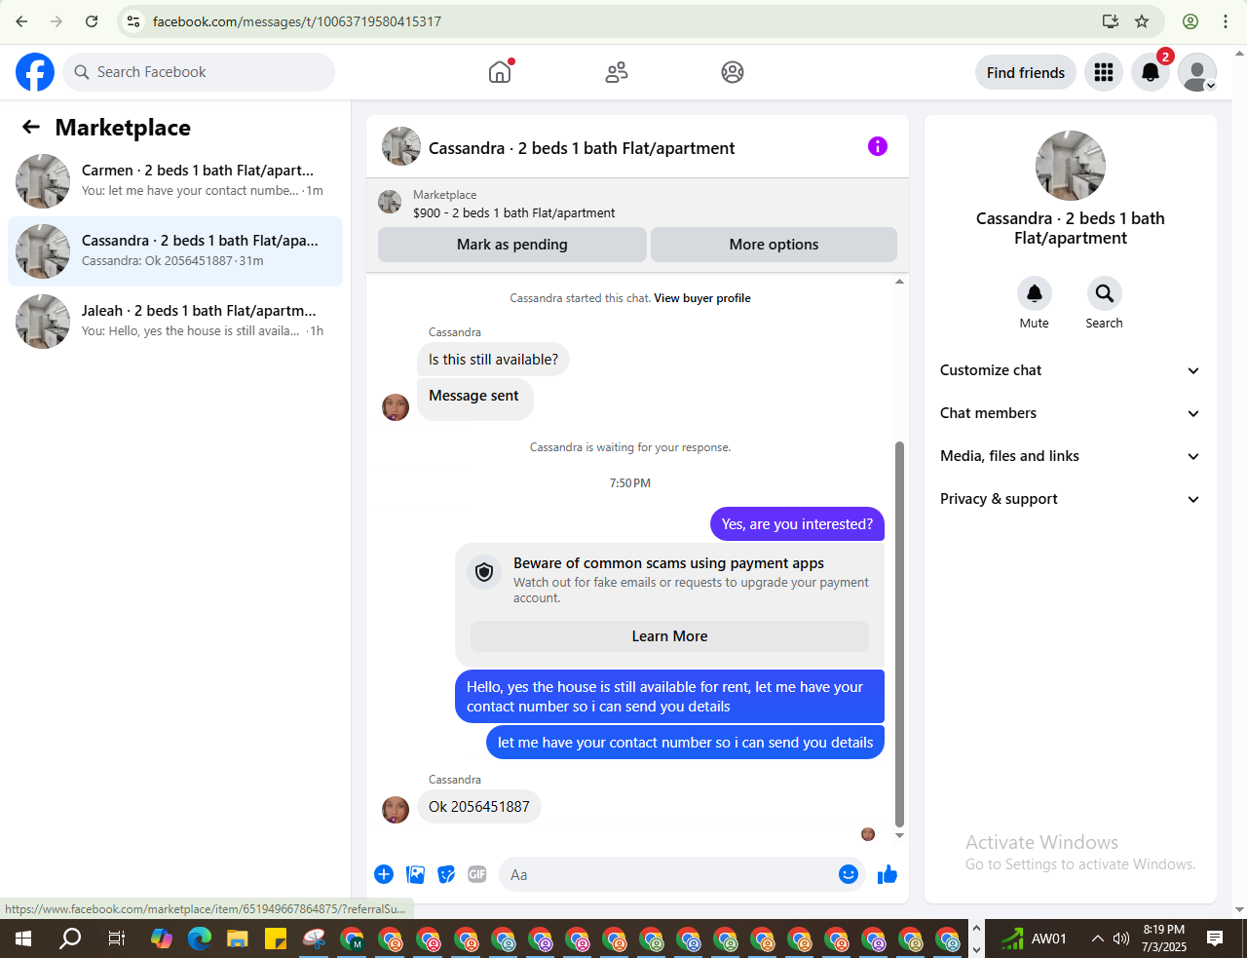Select the Cassandra conversation in list
Image resolution: width=1247 pixels, height=958 pixels.
[x=175, y=251]
